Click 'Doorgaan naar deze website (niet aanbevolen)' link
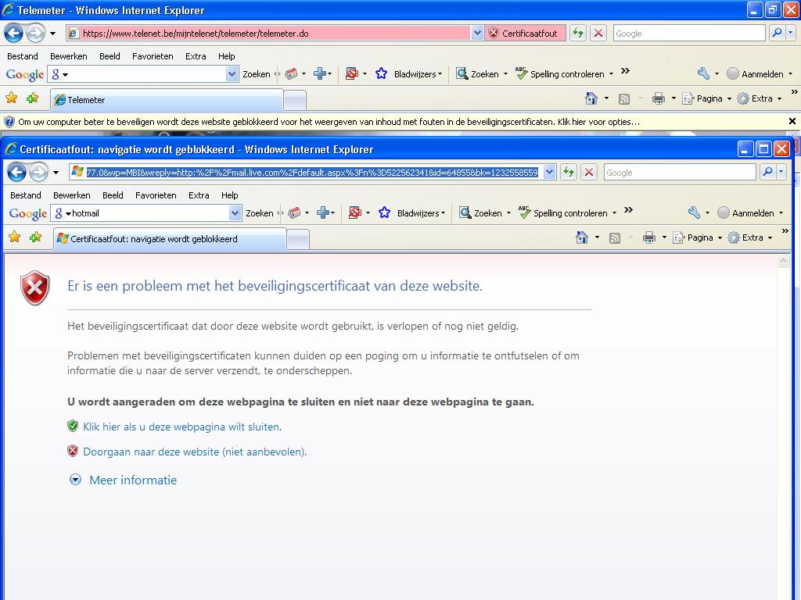This screenshot has height=600, width=801. point(195,452)
